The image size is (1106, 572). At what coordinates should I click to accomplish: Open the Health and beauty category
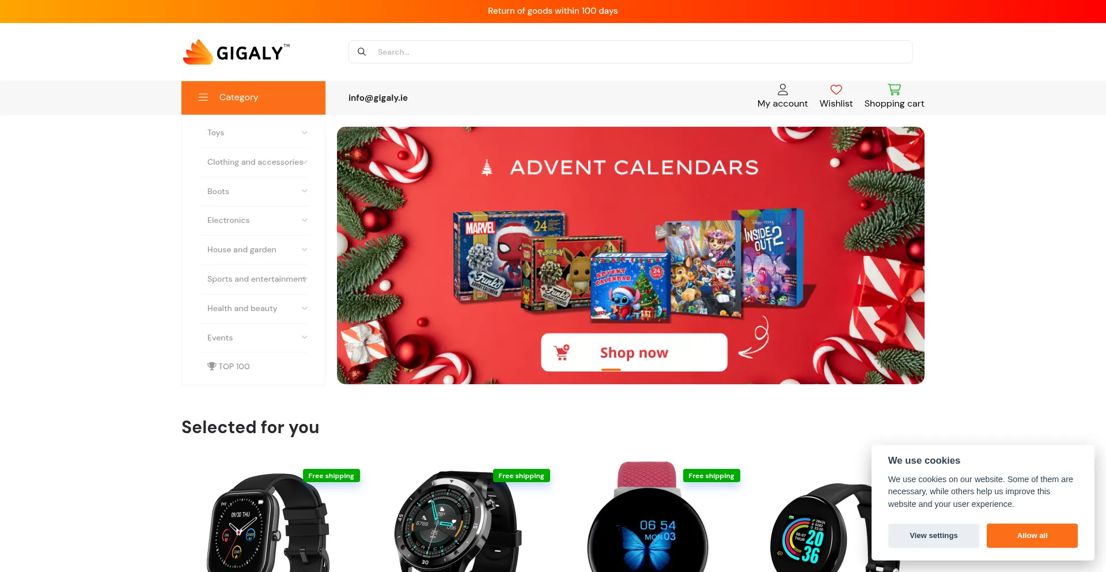(x=242, y=308)
